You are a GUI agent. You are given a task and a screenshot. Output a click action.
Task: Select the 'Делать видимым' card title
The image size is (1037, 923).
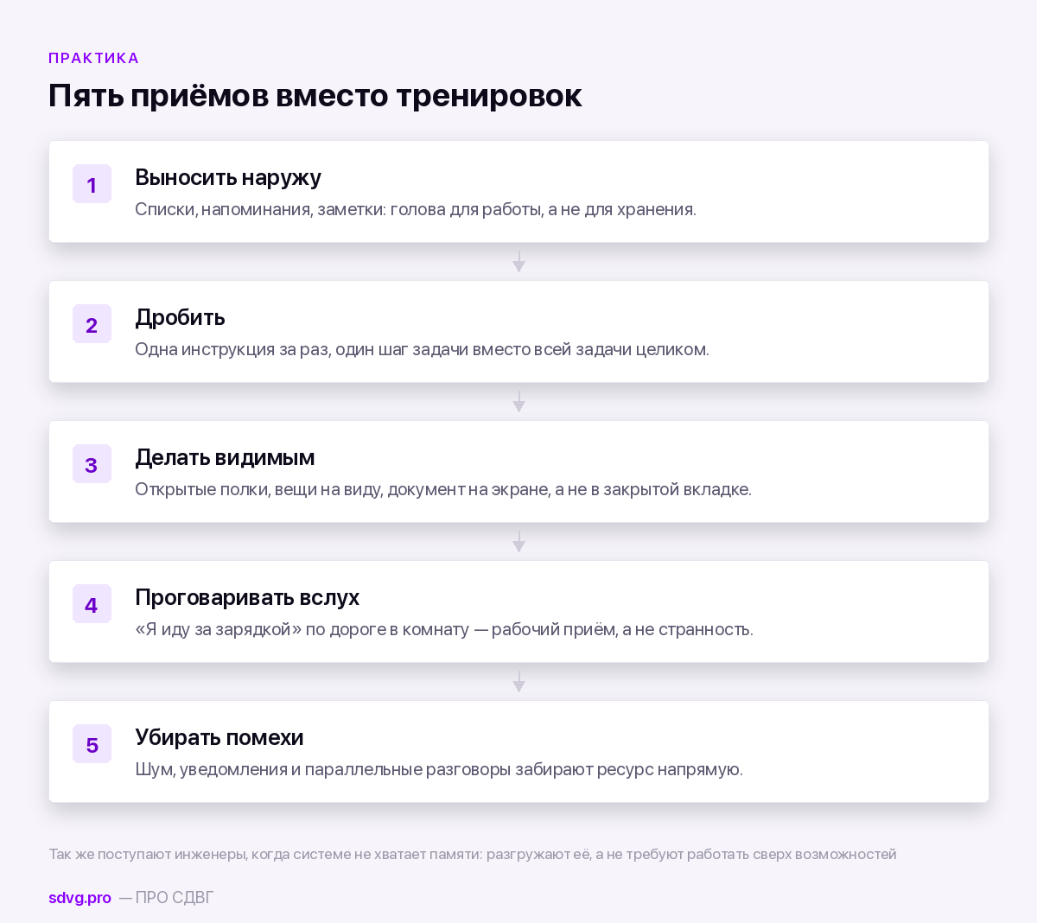point(225,457)
